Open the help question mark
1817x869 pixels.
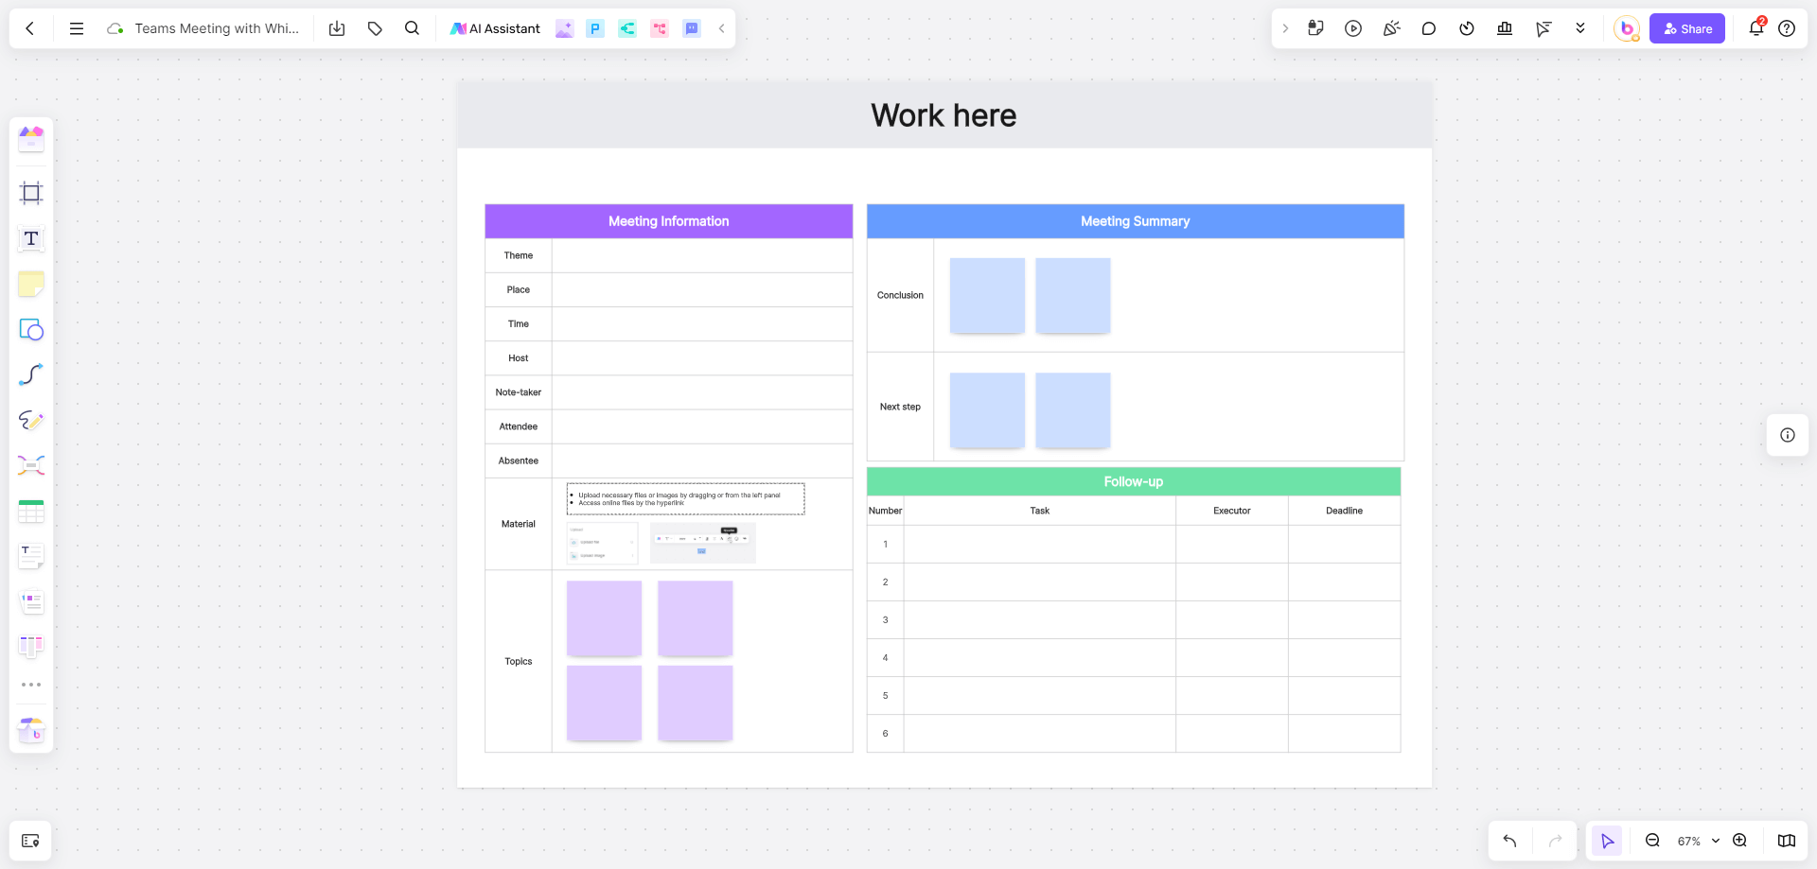point(1787,28)
